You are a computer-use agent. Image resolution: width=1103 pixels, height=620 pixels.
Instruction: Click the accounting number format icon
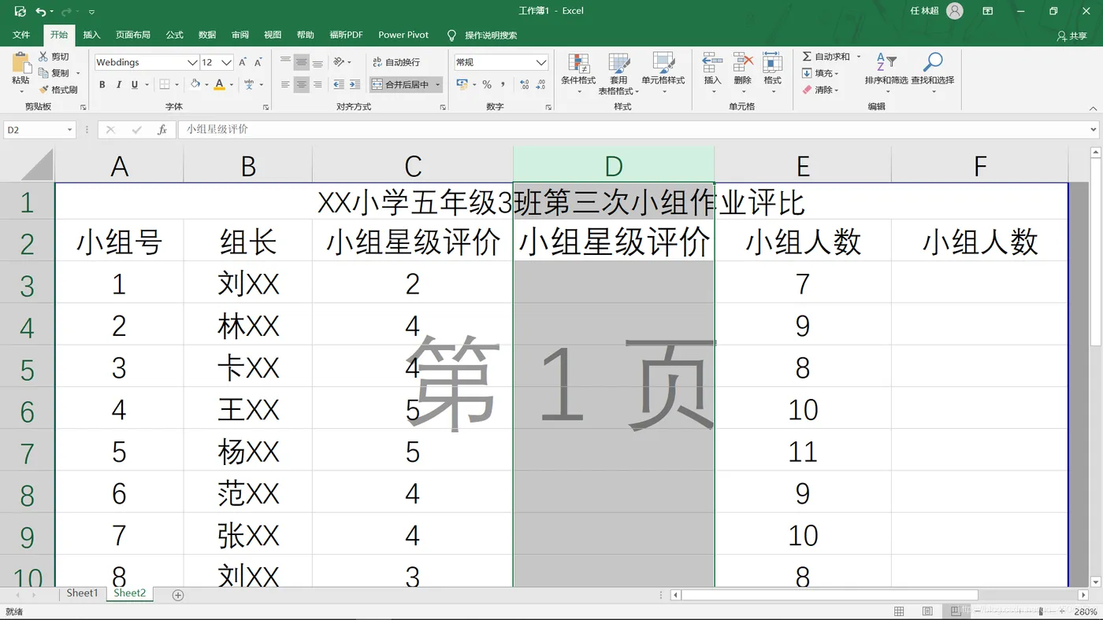point(462,84)
